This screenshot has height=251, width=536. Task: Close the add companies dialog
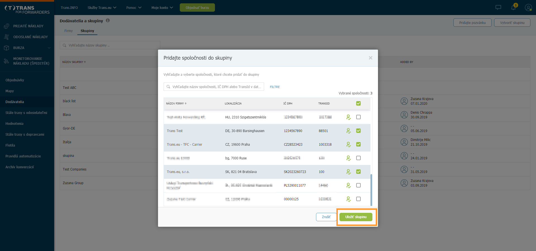tap(370, 58)
